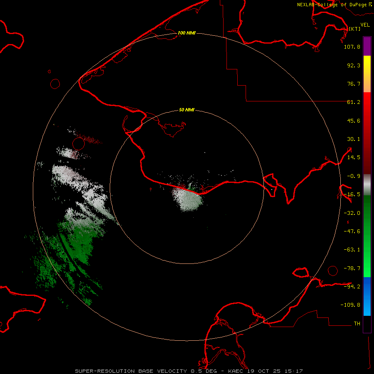Click the VEL legend title

pyautogui.click(x=365, y=25)
